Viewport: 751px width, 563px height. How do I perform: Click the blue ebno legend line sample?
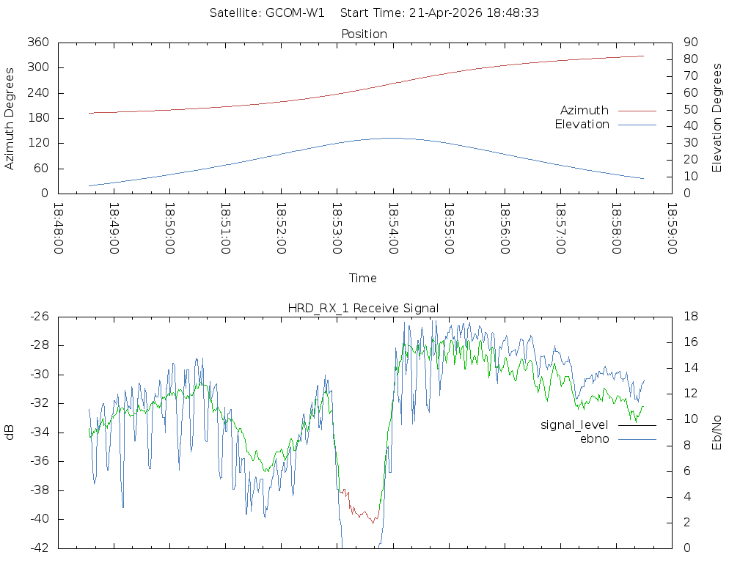(637, 439)
